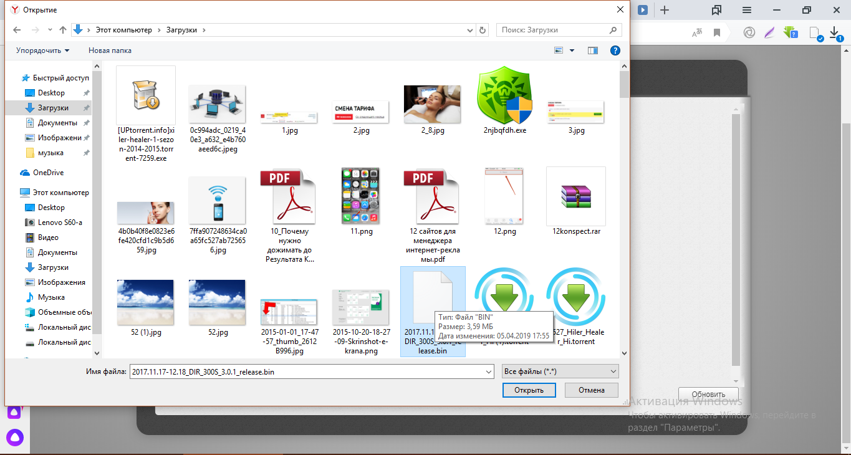851x455 pixels.
Task: Bookmark the page with the browser's flag icon
Action: (718, 32)
